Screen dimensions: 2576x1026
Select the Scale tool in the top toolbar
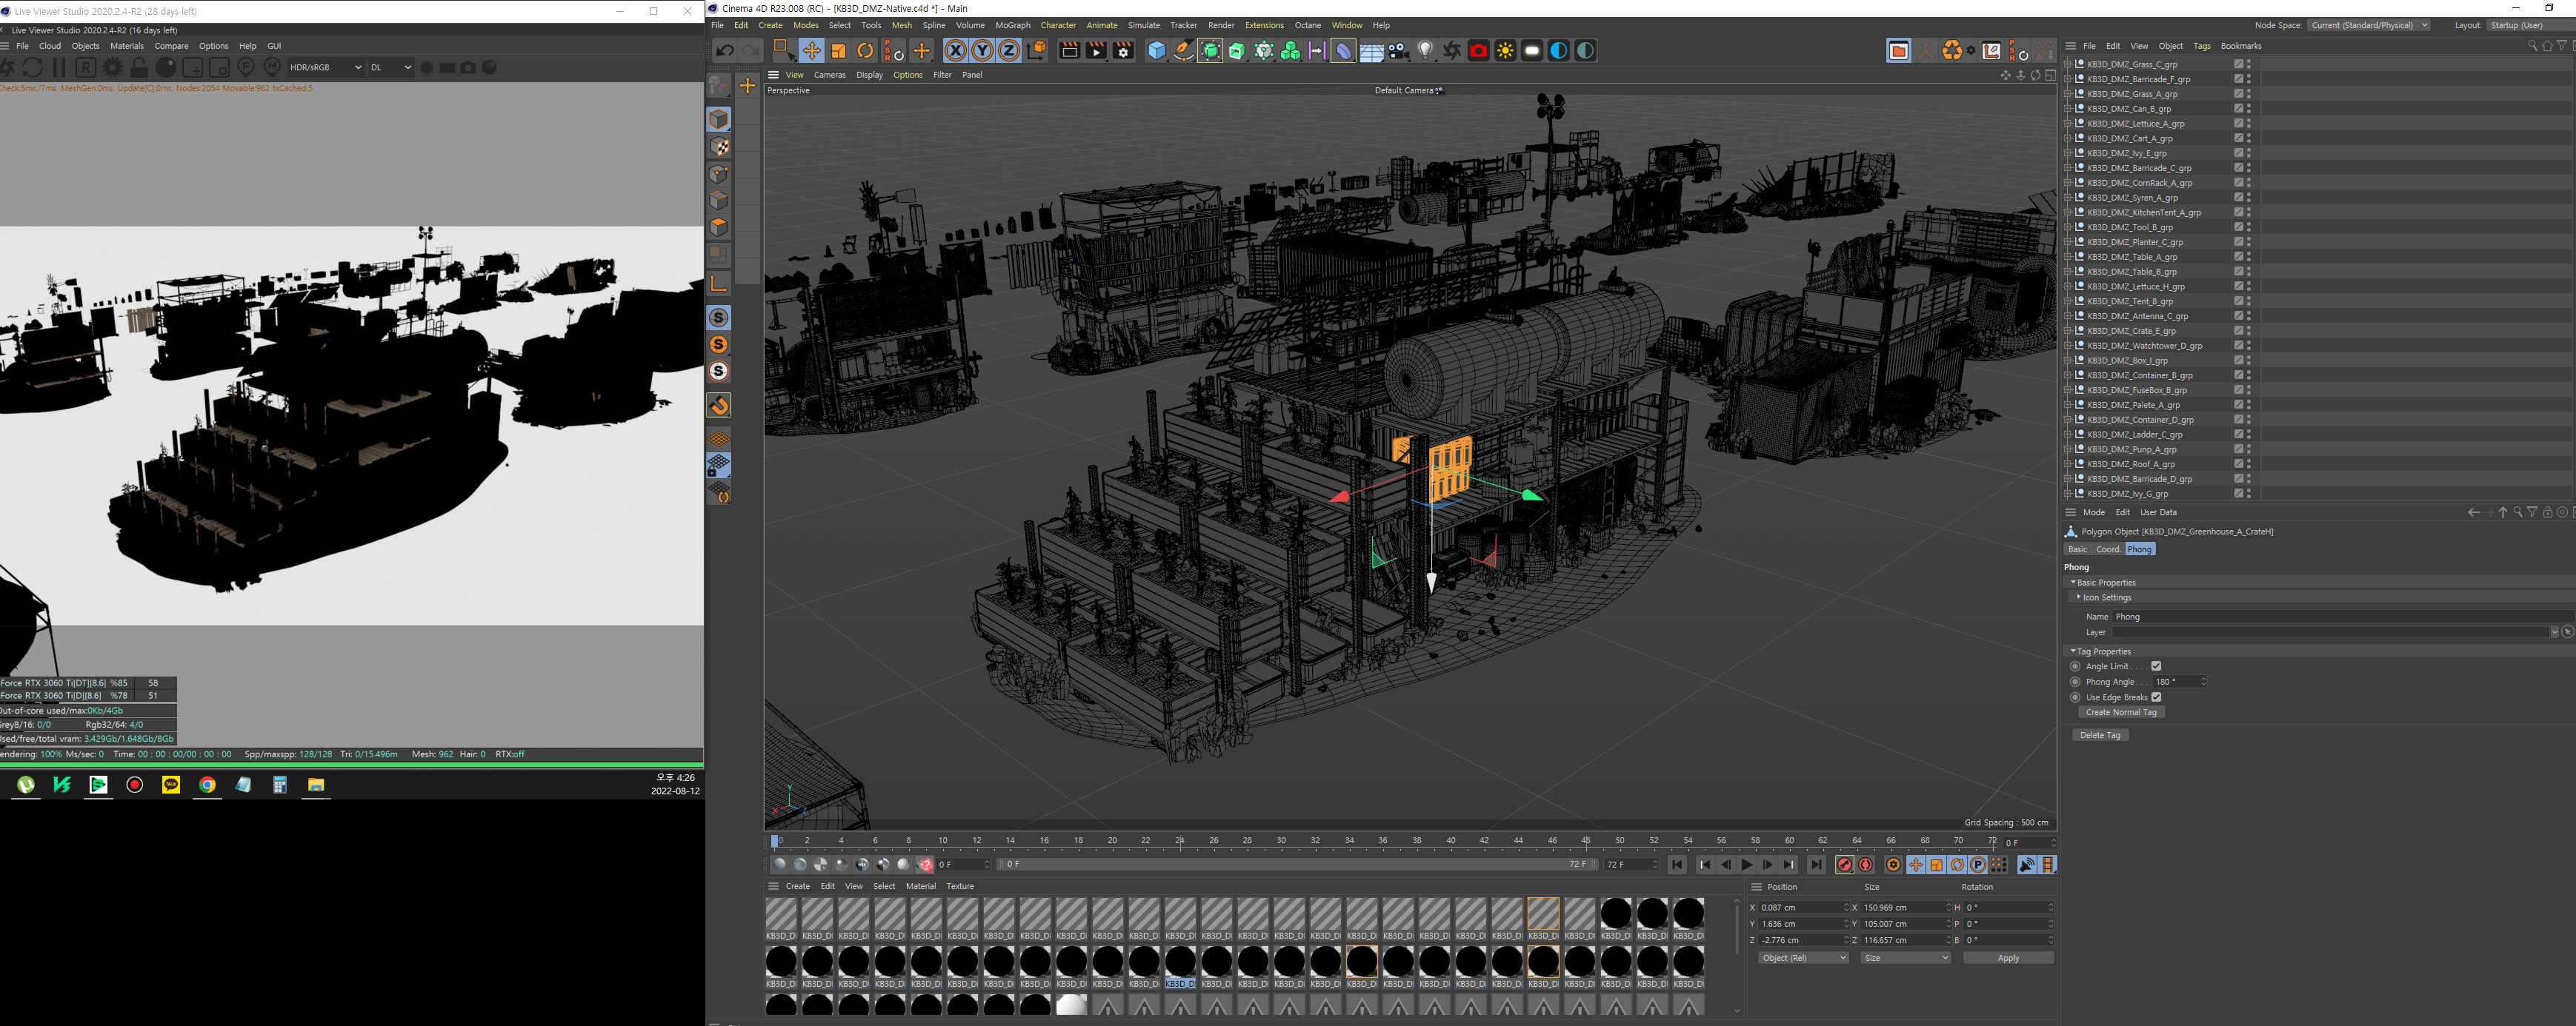(838, 51)
